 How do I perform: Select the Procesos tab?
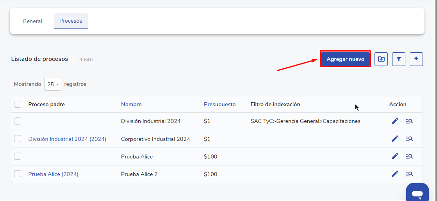[x=71, y=21]
